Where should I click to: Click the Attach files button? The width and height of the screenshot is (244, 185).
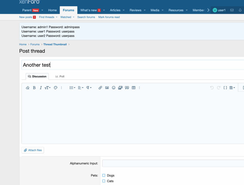click(x=33, y=150)
